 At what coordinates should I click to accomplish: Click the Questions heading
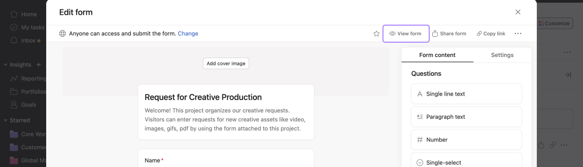426,74
